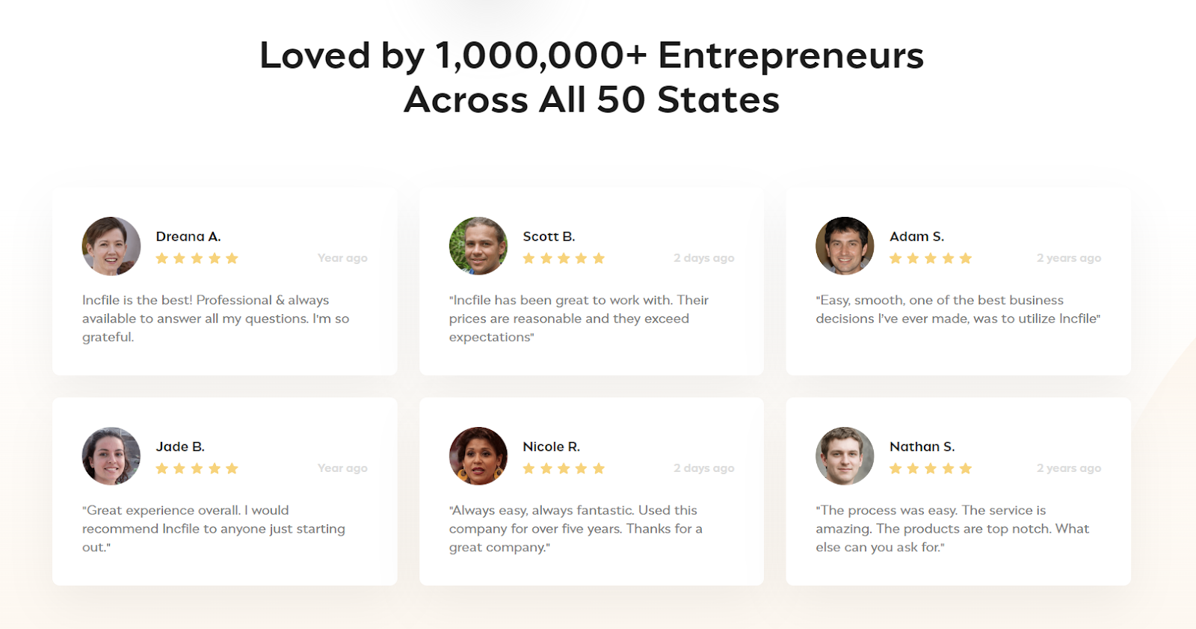Click the stars below Nathan S.'s name
The height and width of the screenshot is (629, 1196).
coord(931,468)
